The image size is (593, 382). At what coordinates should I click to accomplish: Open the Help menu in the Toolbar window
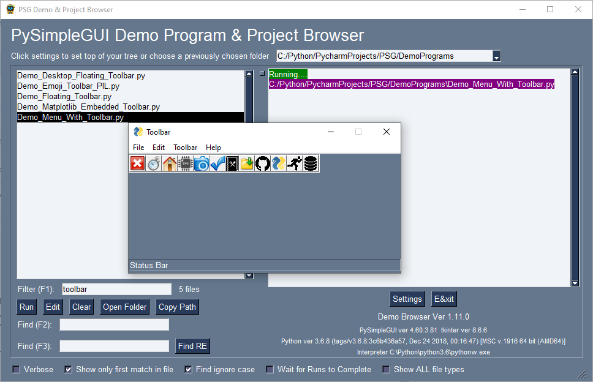213,147
